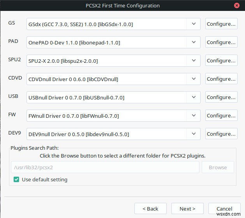Open the USB plugin dropdown
Viewport: 245px width, 218px height.
113,97
